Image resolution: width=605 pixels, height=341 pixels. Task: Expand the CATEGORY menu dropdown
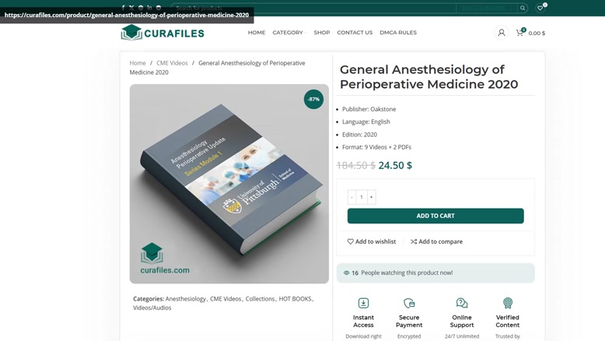click(289, 33)
